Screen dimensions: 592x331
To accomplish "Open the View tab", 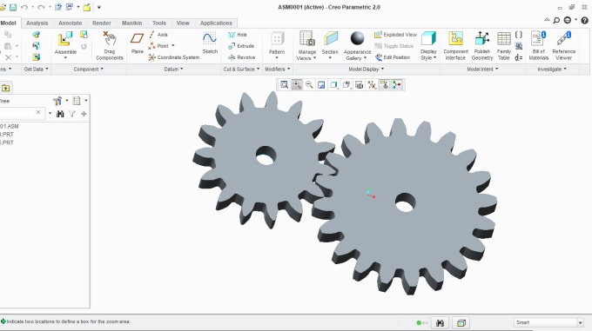I will (x=183, y=23).
